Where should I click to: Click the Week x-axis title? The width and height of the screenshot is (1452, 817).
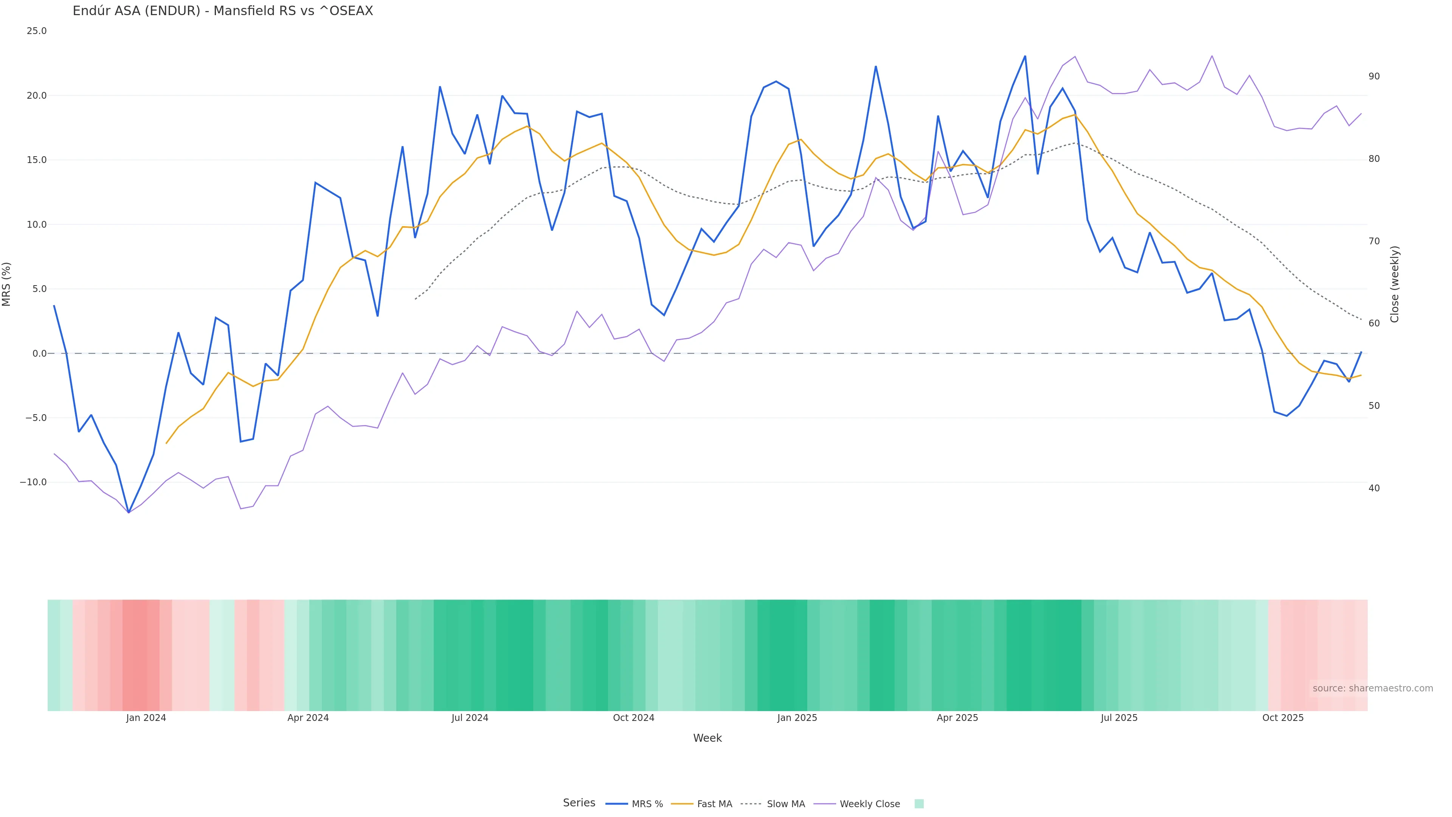click(x=707, y=738)
